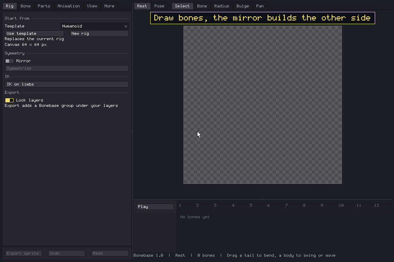Activate the Bulge tool
Image resolution: width=394 pixels, height=262 pixels.
pyautogui.click(x=243, y=6)
